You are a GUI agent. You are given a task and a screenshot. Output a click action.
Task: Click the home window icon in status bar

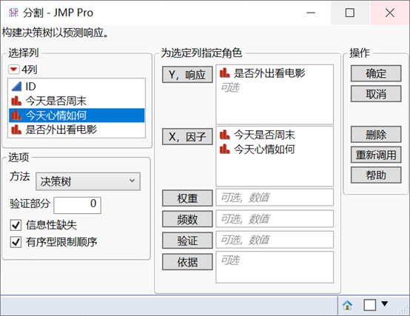pyautogui.click(x=347, y=305)
